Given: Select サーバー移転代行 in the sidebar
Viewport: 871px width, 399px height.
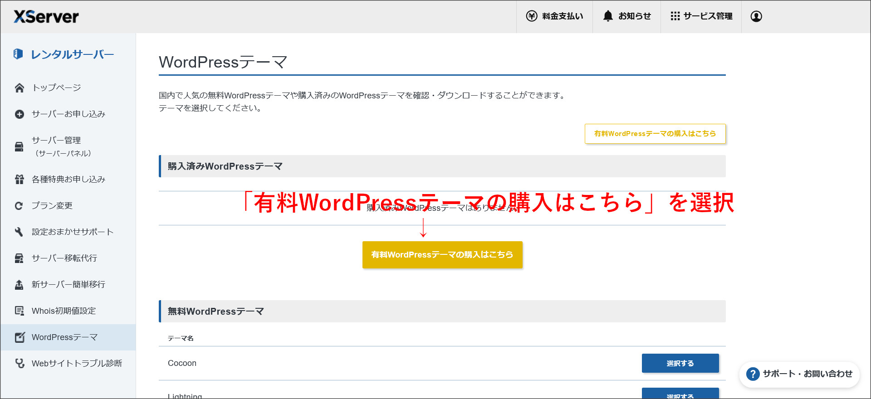Looking at the screenshot, I should tap(68, 258).
